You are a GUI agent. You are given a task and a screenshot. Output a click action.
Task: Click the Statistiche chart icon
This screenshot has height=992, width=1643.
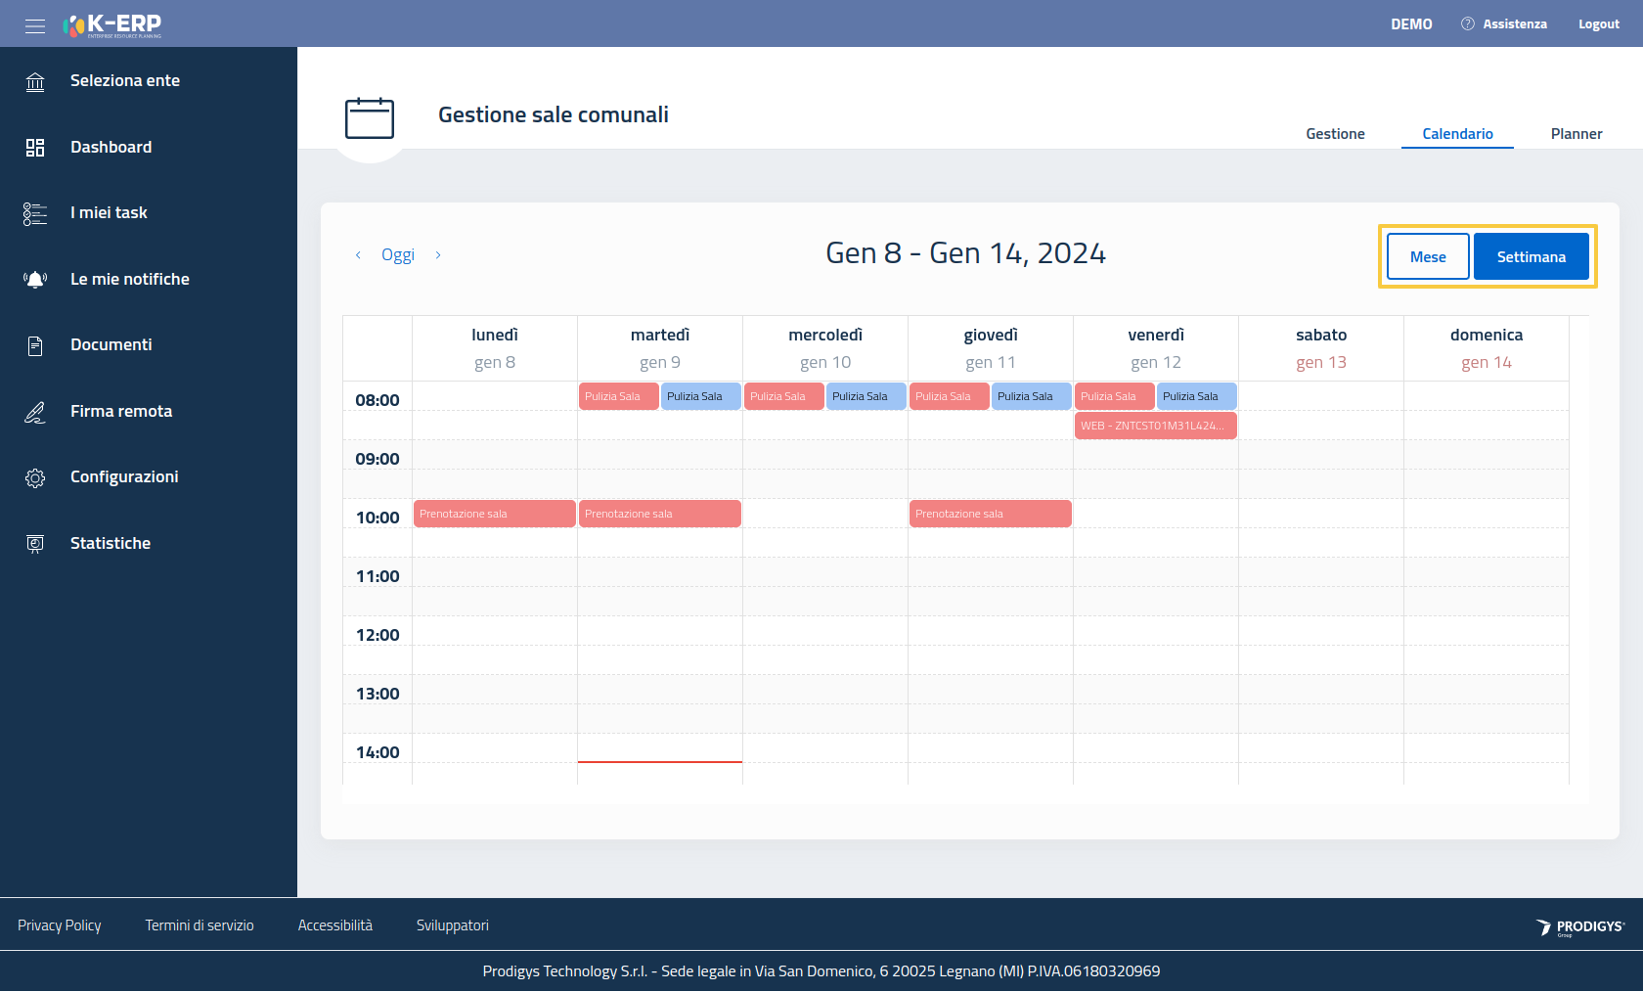[x=35, y=544]
